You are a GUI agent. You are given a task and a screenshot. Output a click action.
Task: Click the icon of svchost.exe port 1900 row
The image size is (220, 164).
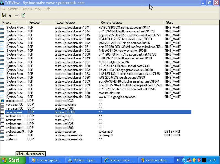click(x=2, y=127)
